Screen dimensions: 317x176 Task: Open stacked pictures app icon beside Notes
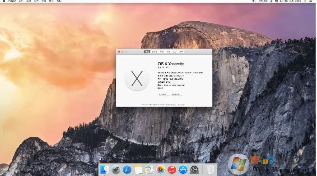point(149,170)
